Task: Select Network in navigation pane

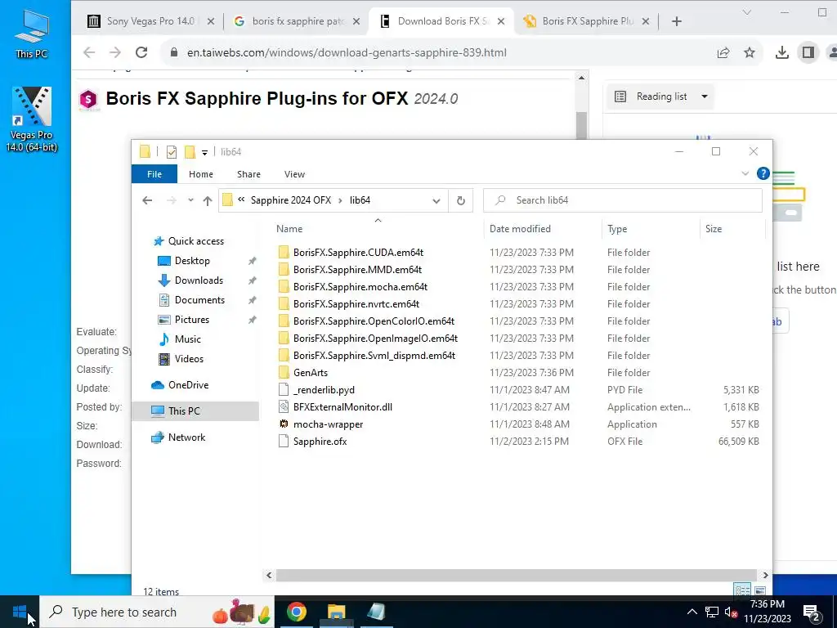Action: point(186,437)
